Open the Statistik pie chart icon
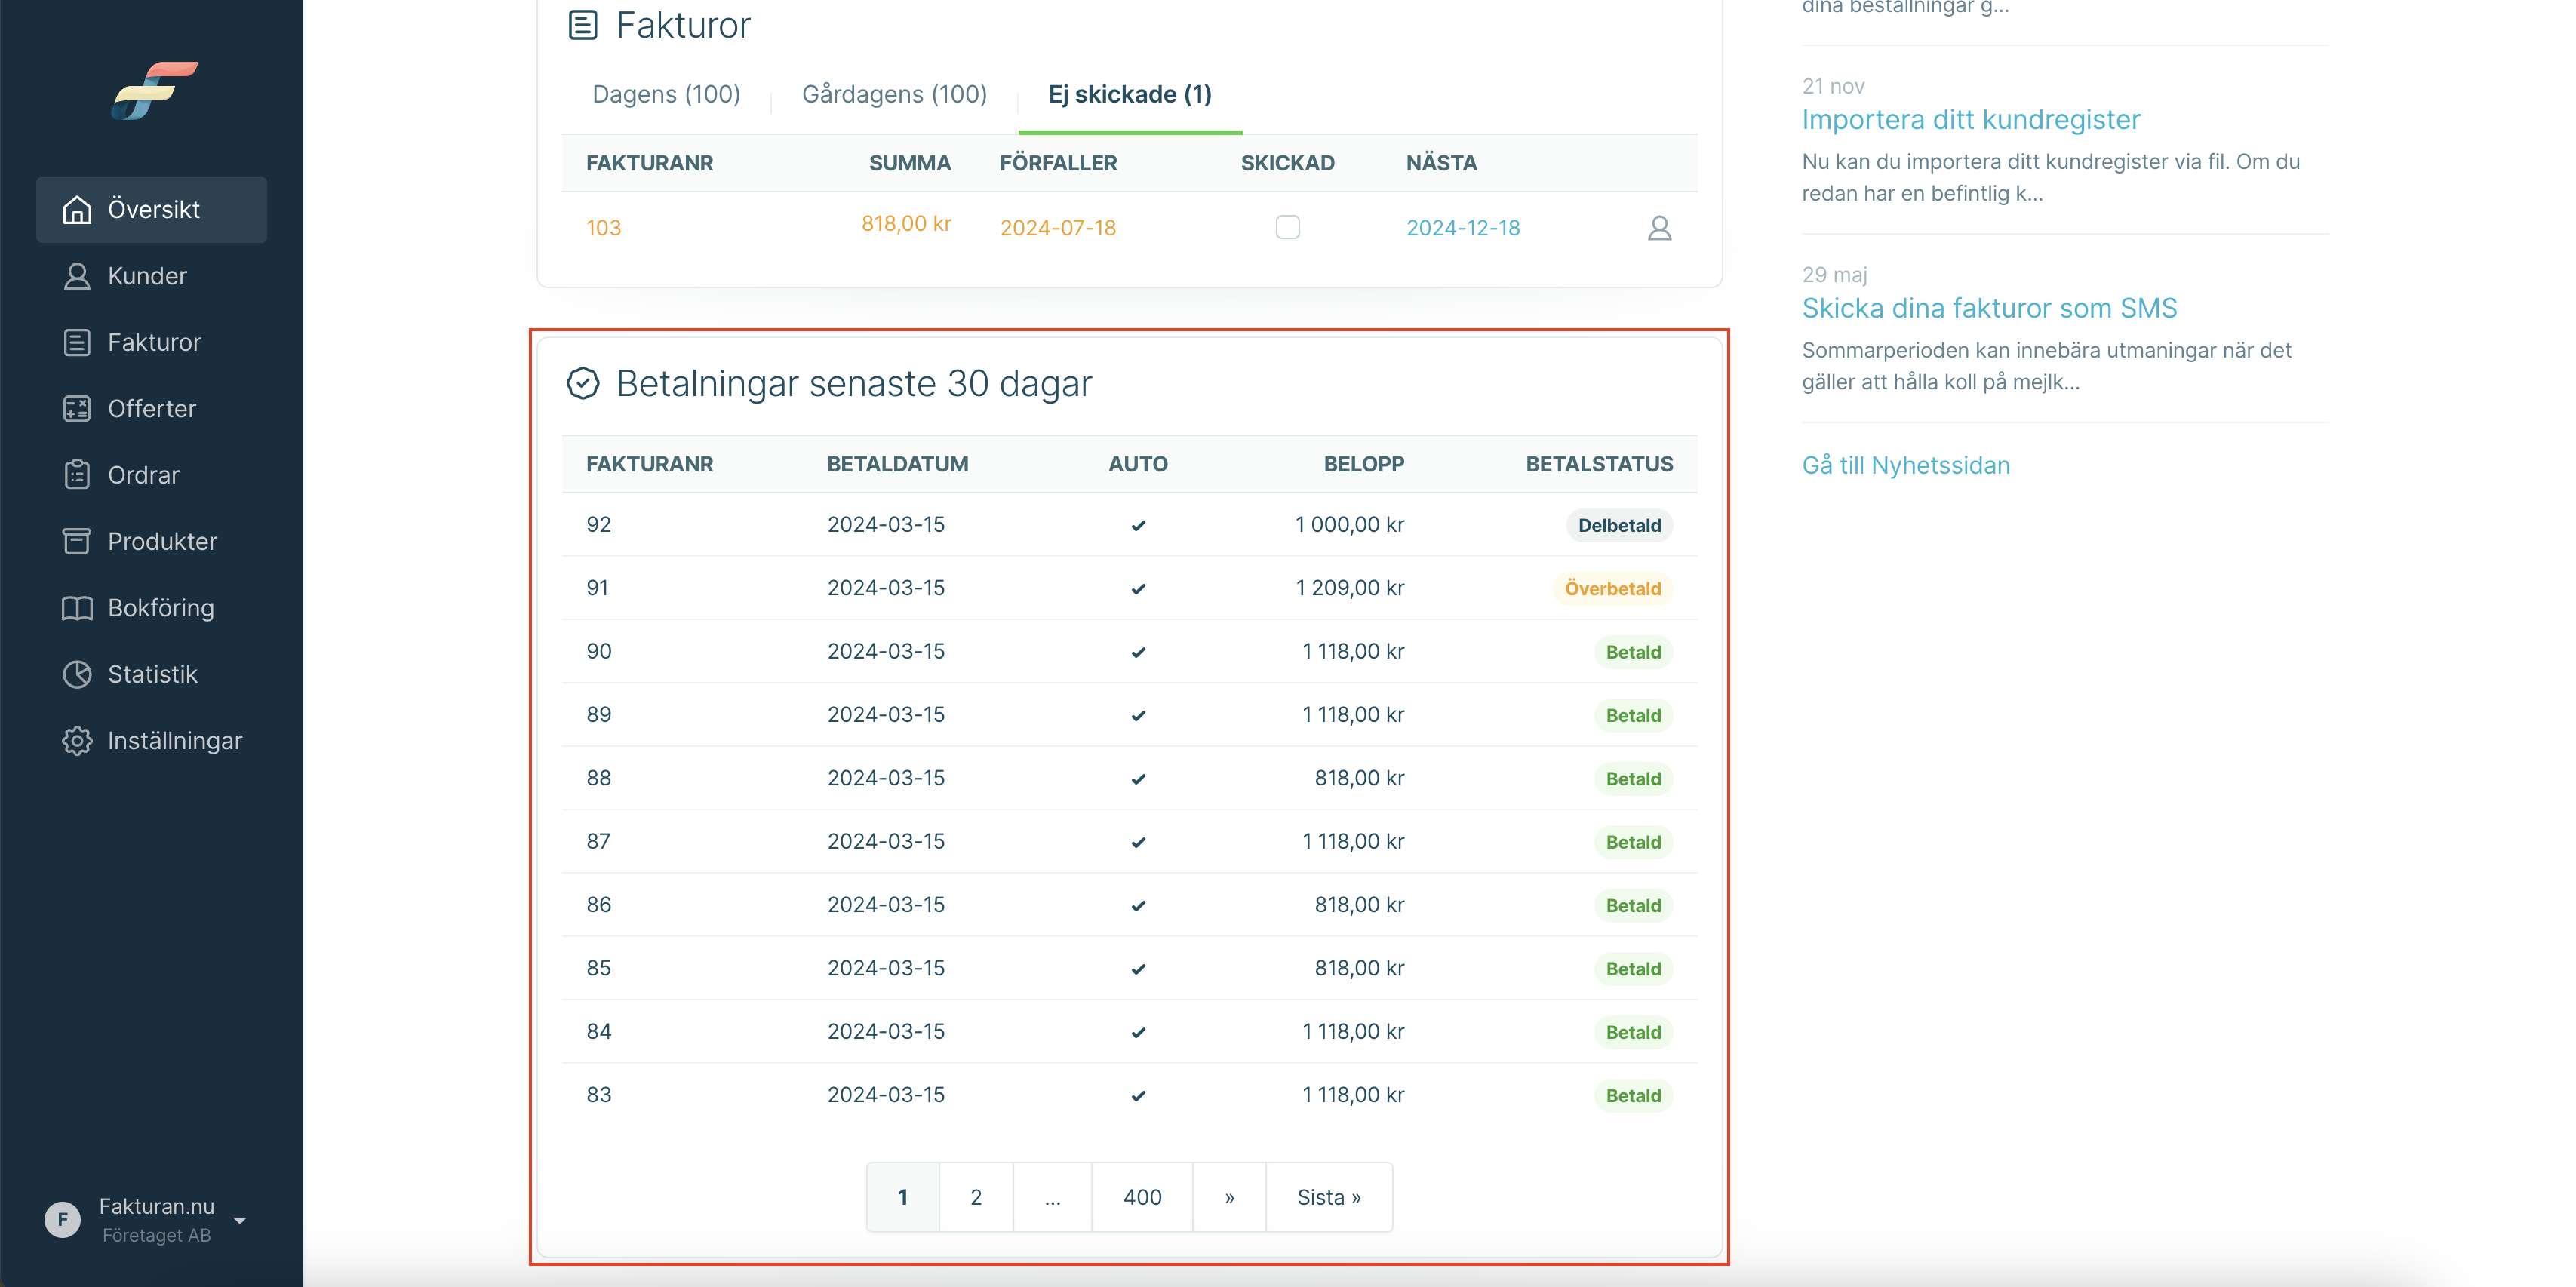The width and height of the screenshot is (2576, 1287). pos(77,675)
